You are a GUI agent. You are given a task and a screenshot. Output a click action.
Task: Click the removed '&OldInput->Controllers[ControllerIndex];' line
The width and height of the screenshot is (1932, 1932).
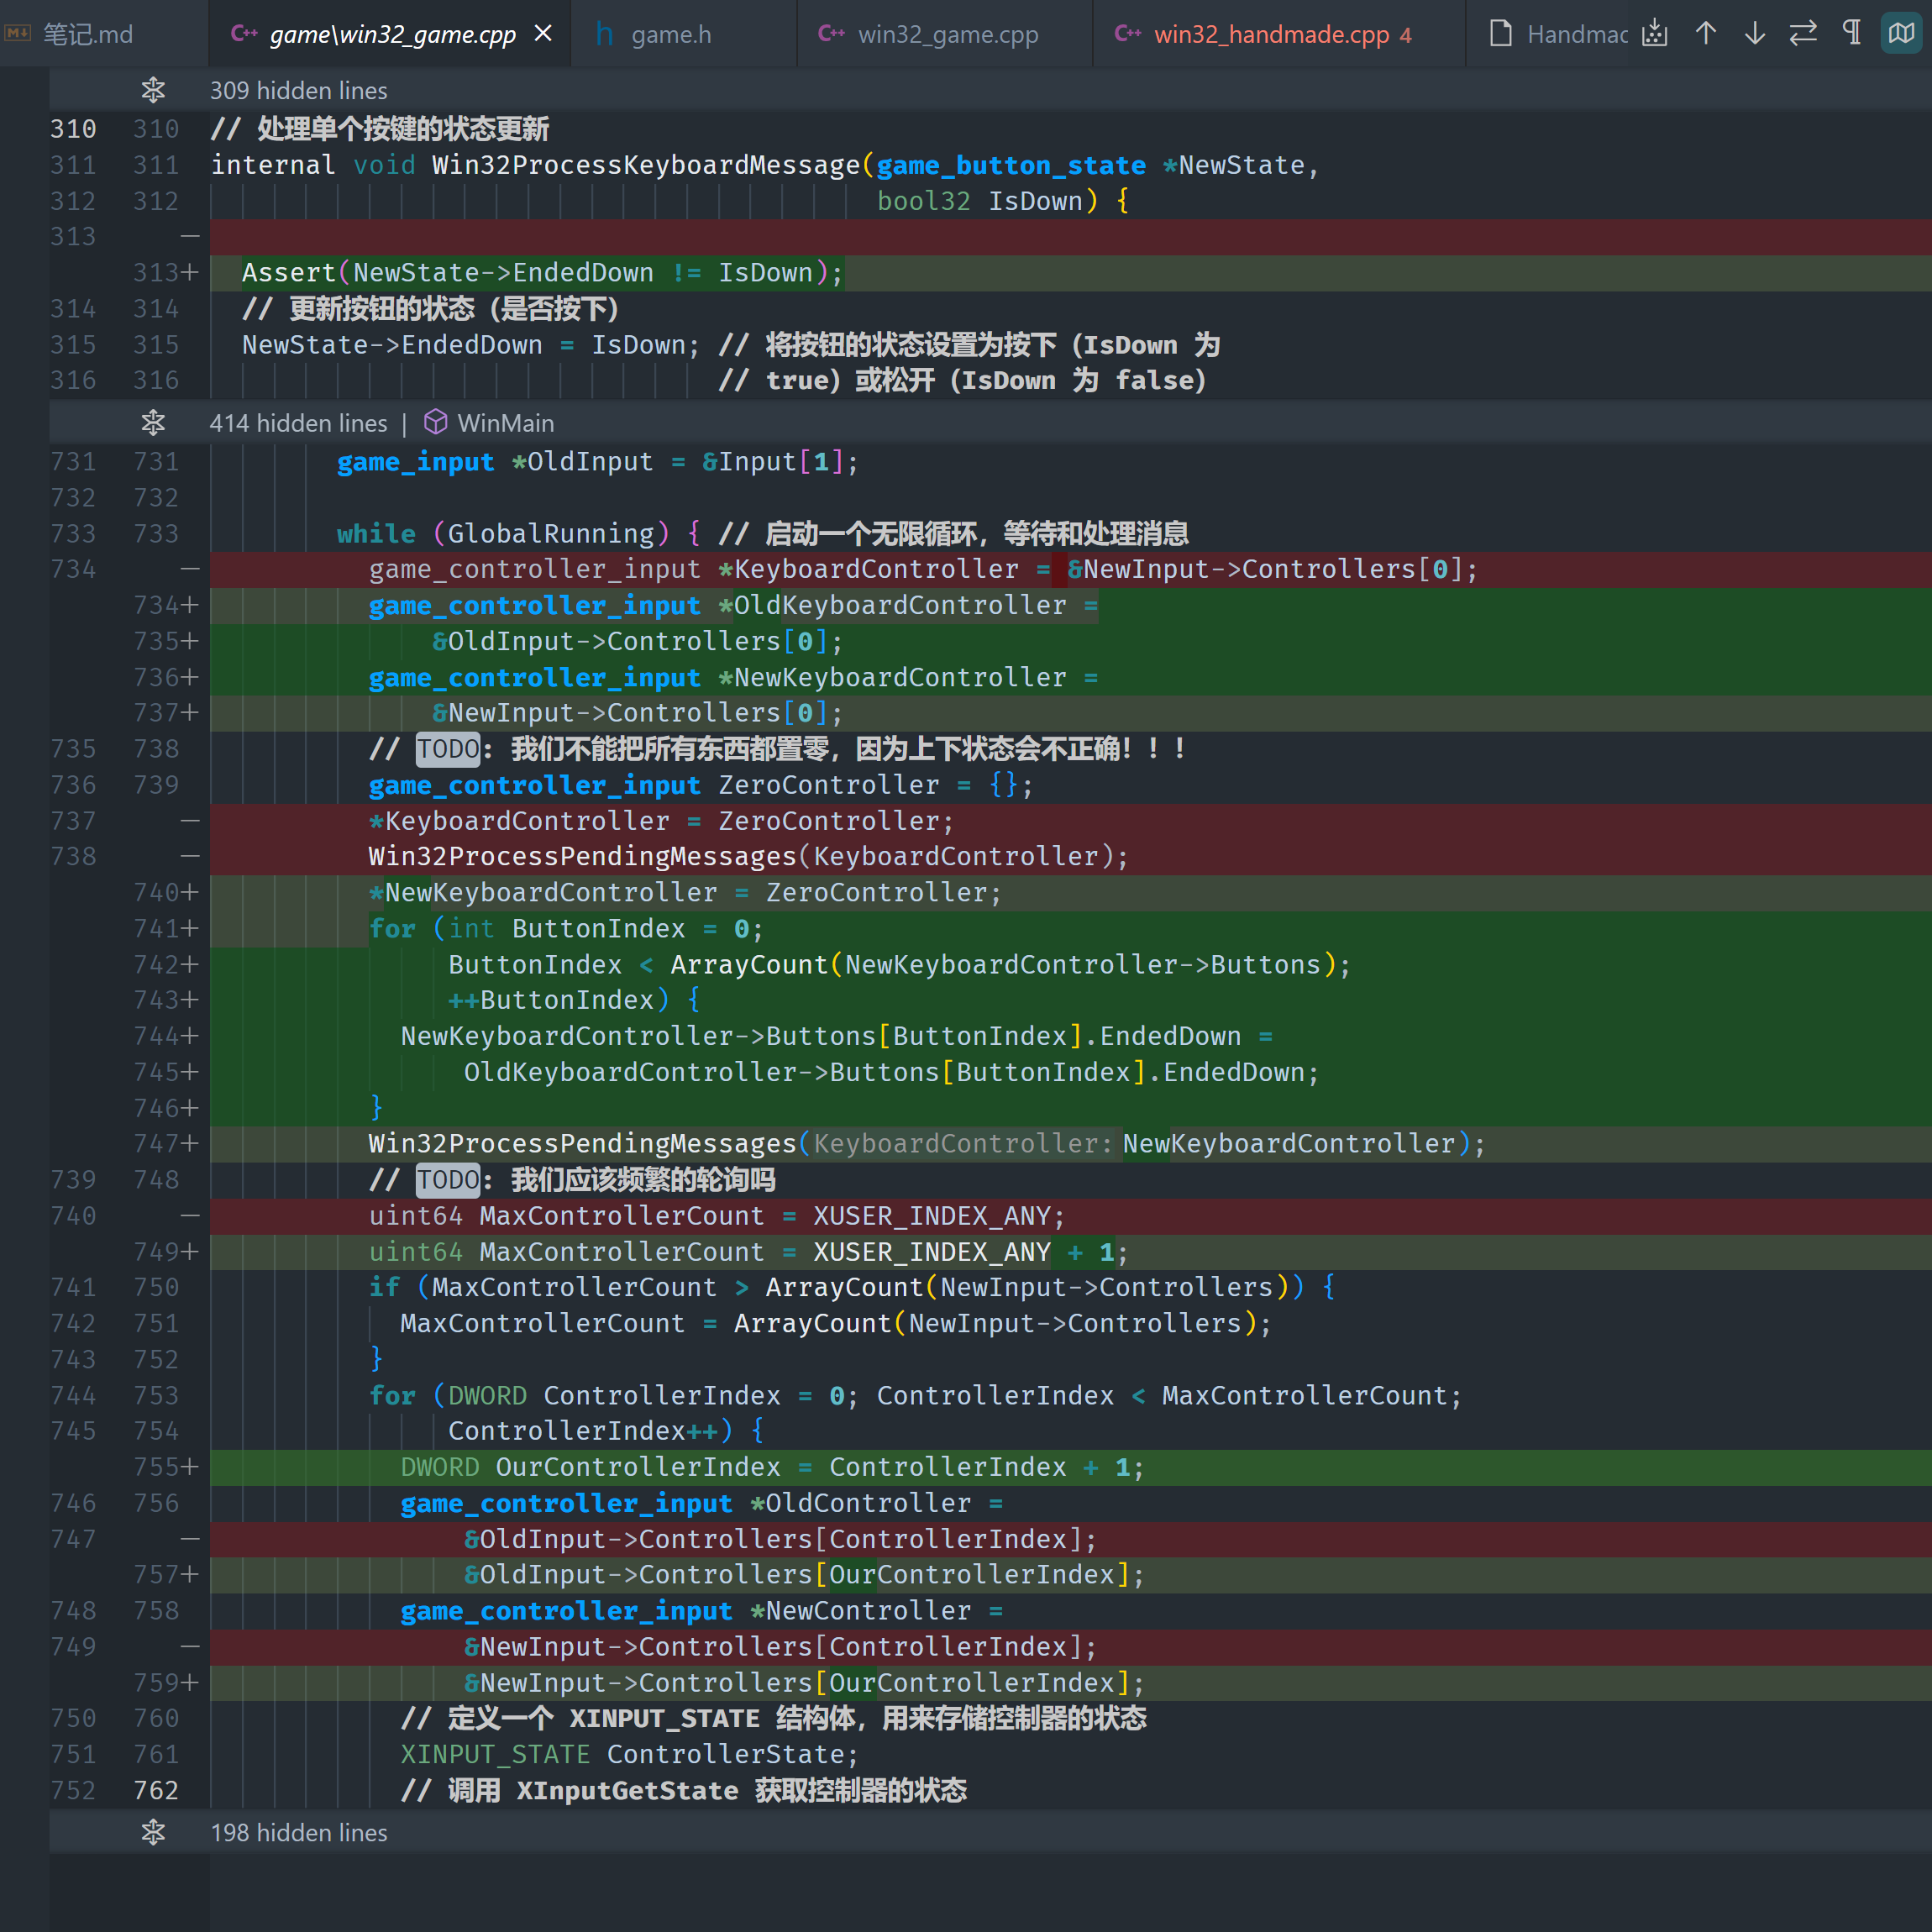coord(780,1539)
